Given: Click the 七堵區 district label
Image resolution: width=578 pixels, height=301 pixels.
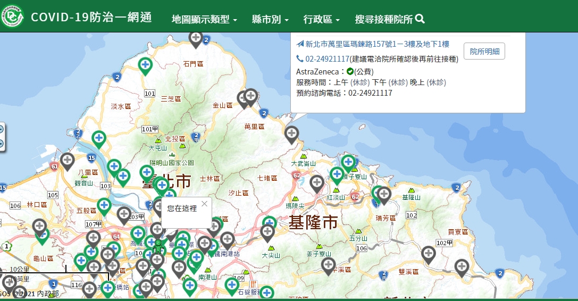Looking at the screenshot, I should [267, 178].
